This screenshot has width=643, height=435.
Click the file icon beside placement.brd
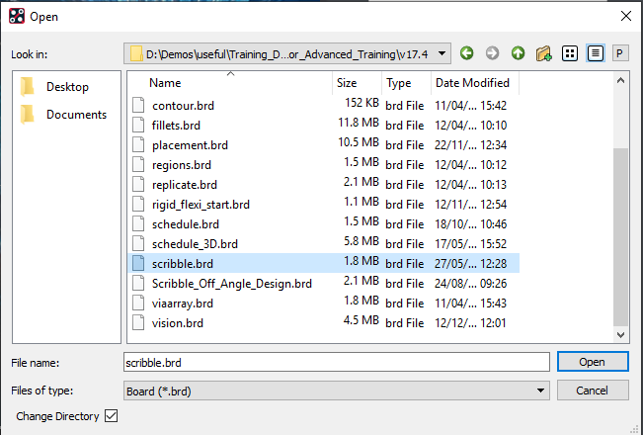[x=138, y=145]
